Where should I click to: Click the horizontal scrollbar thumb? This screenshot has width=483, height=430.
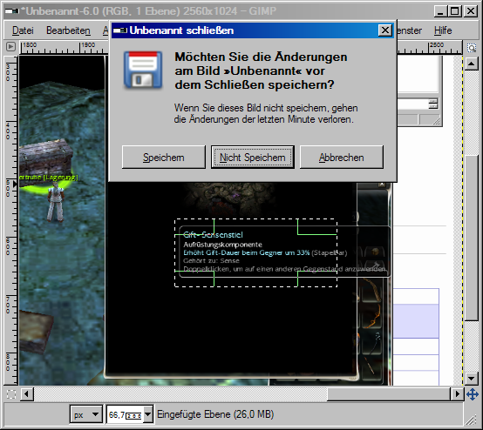[x=389, y=394]
